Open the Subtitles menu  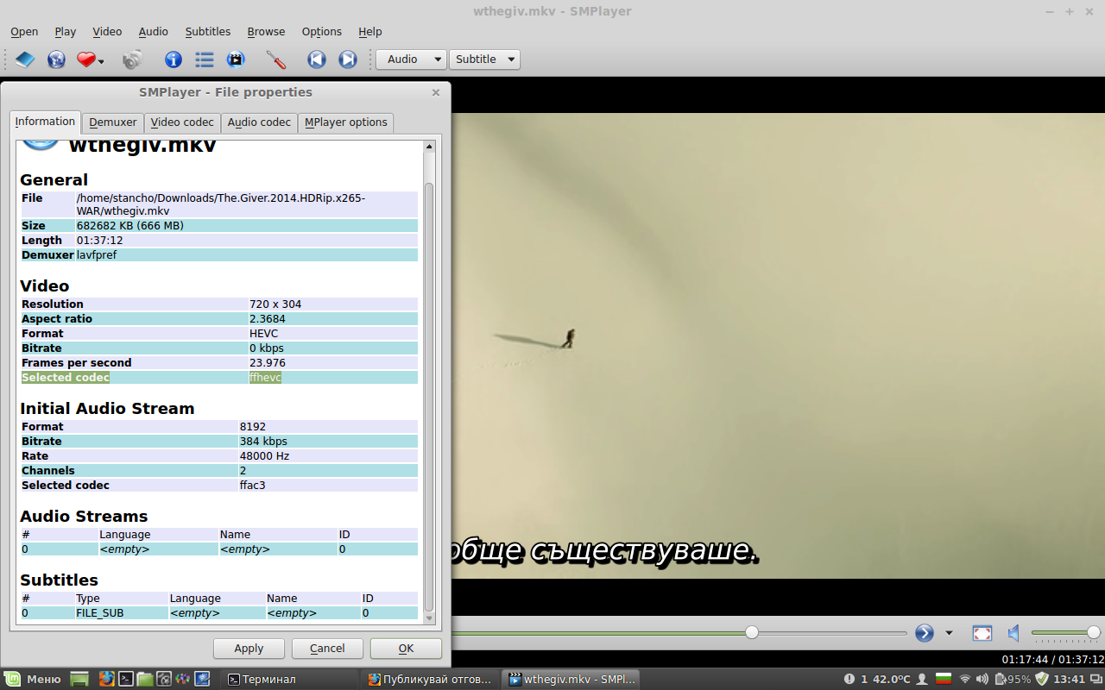coord(208,32)
